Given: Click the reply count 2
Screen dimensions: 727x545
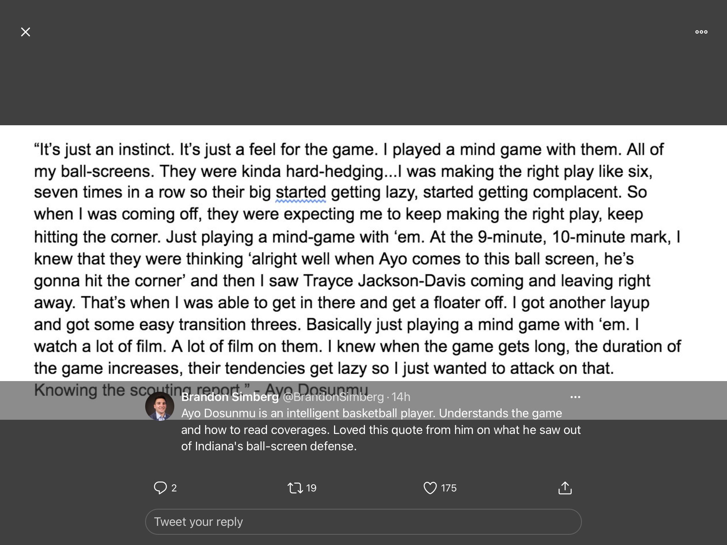Looking at the screenshot, I should point(174,488).
